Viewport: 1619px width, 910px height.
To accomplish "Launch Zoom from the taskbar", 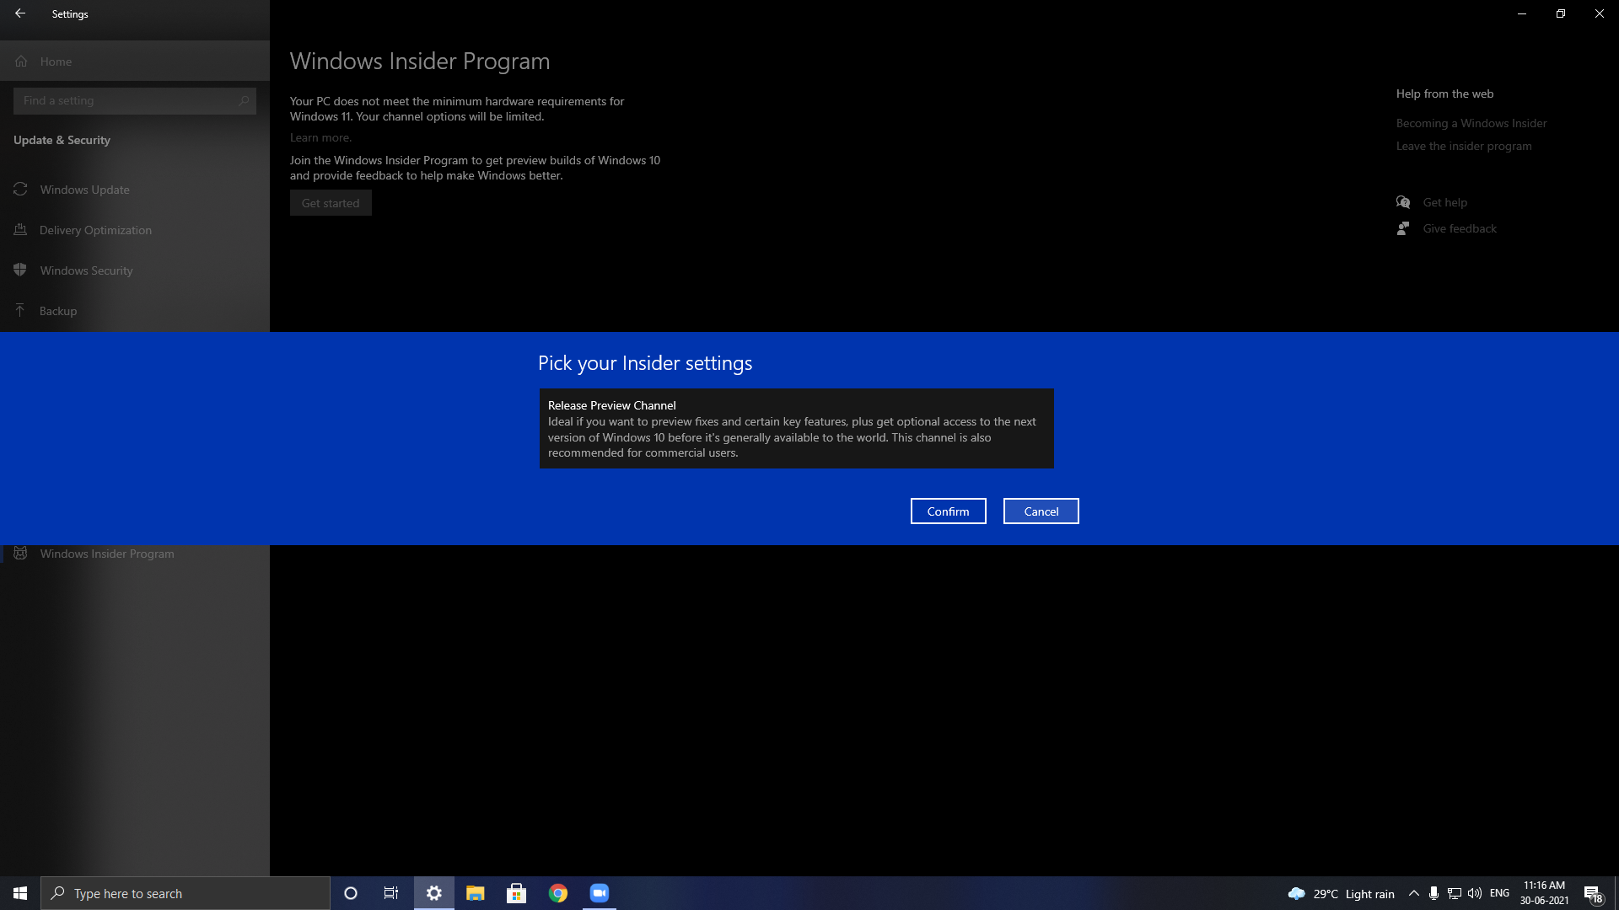I will 599,892.
